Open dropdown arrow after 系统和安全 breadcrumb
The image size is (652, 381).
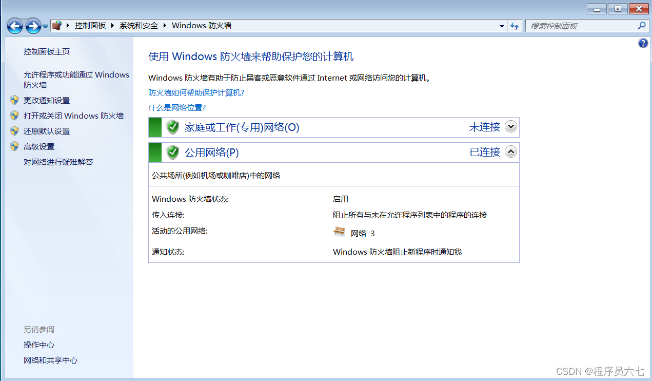click(x=165, y=25)
